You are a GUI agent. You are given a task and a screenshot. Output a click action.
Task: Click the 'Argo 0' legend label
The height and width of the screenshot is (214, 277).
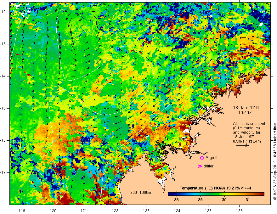click(212, 158)
